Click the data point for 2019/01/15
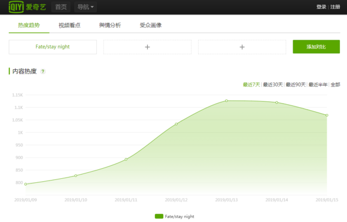The width and height of the screenshot is (347, 222). coord(327,115)
